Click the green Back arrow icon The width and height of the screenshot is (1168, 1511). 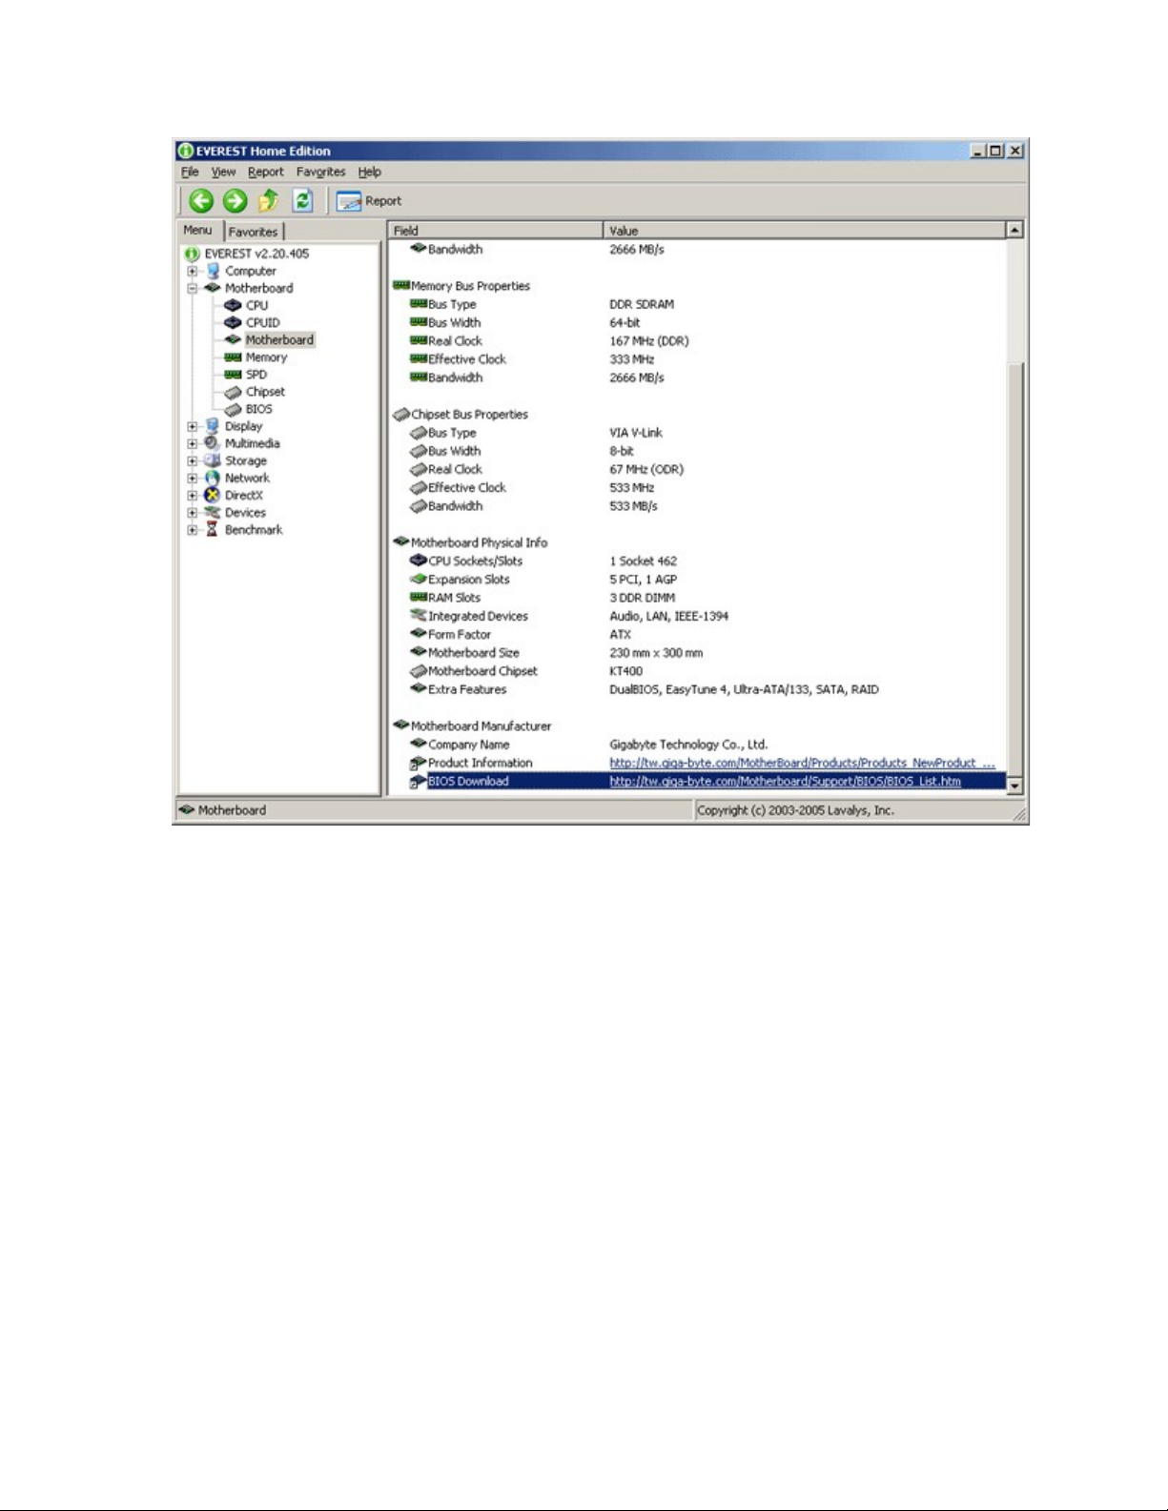[200, 200]
